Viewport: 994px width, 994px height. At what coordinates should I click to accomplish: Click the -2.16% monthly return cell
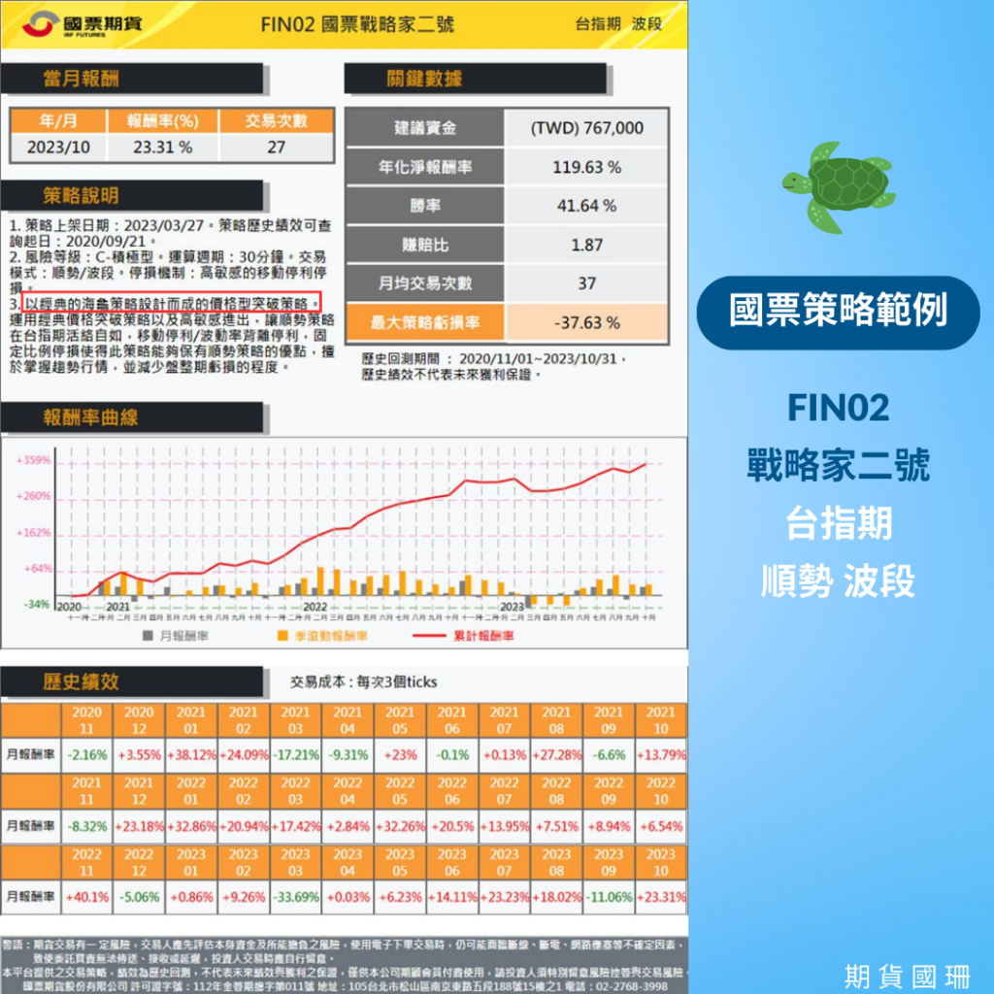coord(87,755)
